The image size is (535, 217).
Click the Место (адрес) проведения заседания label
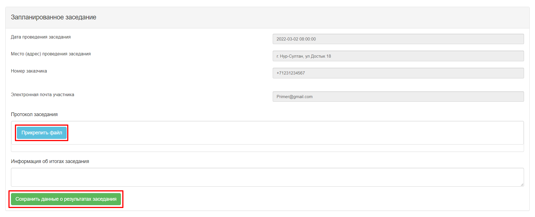coord(51,54)
